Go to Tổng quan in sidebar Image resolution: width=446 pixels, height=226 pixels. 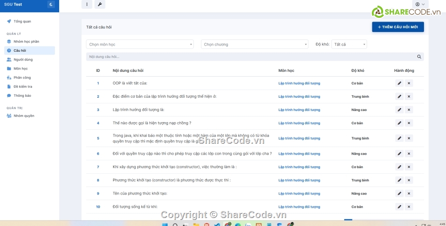click(x=22, y=21)
